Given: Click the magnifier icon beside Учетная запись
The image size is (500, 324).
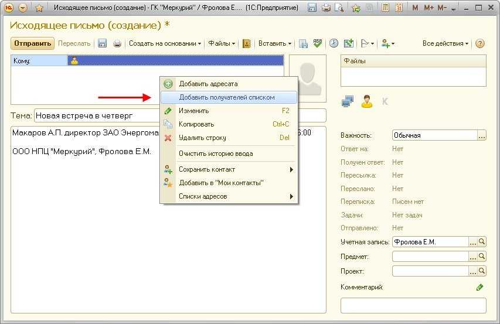Looking at the screenshot, I should point(482,241).
